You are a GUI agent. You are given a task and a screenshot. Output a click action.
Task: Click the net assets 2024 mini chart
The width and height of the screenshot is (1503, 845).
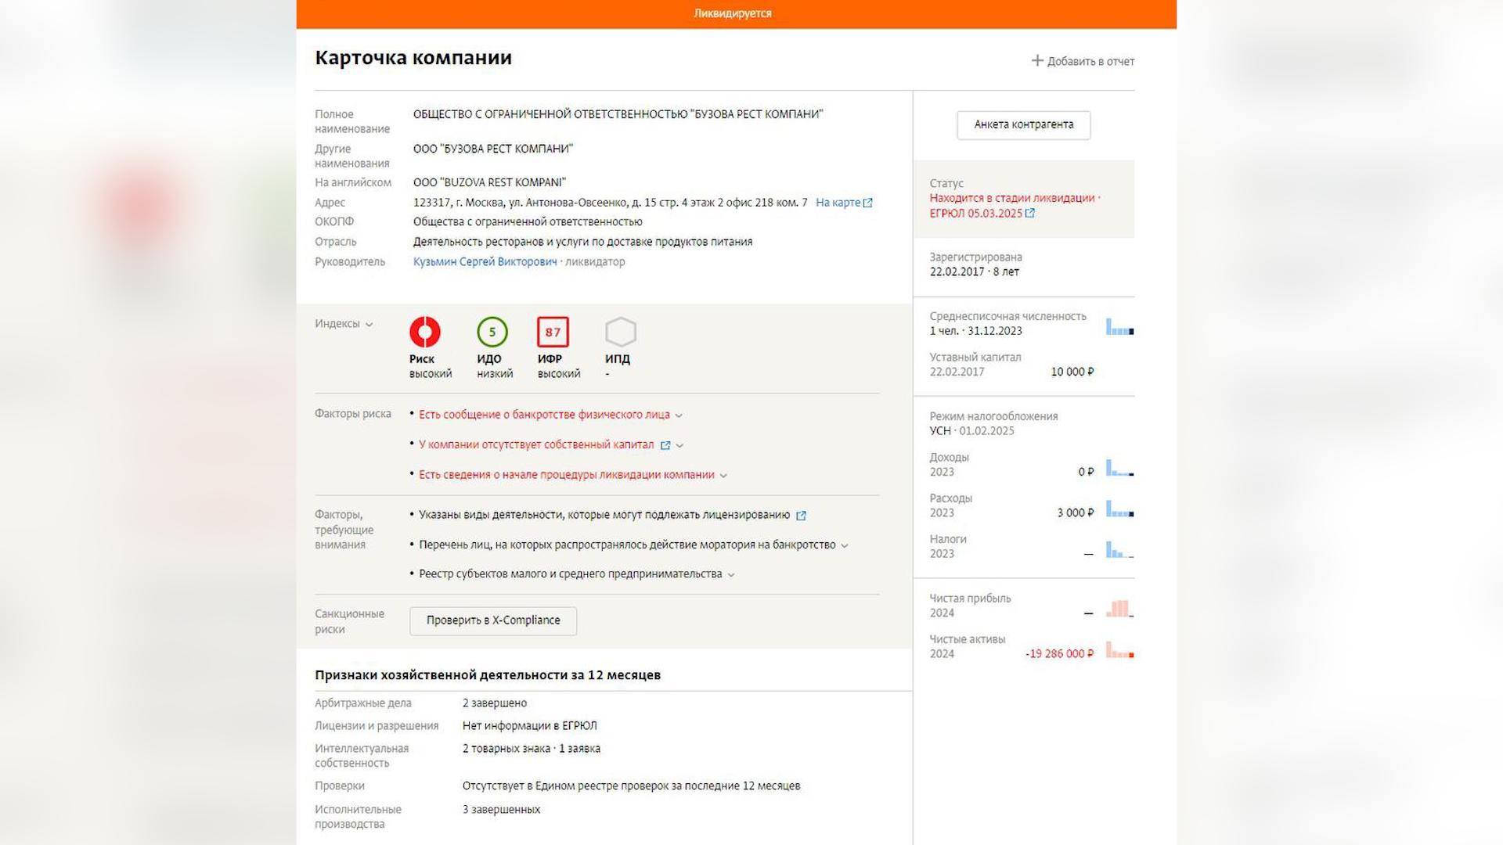[x=1119, y=649]
